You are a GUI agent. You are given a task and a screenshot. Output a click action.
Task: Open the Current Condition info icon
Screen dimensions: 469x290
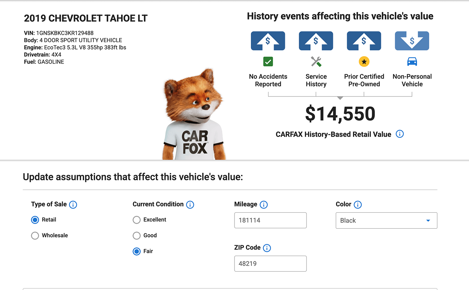[x=190, y=205]
